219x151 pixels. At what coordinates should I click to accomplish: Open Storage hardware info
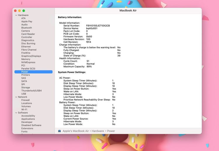coord(26,87)
